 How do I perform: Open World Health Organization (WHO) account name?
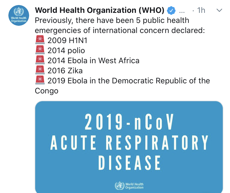click(x=100, y=10)
